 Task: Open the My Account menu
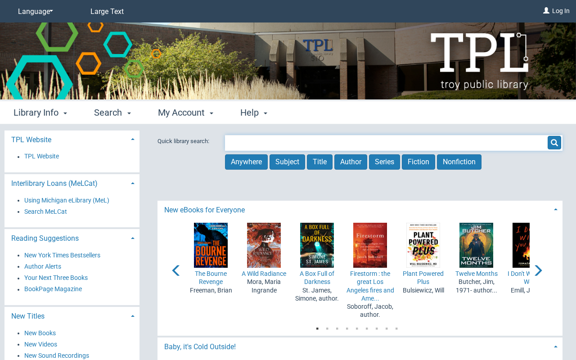pyautogui.click(x=185, y=112)
